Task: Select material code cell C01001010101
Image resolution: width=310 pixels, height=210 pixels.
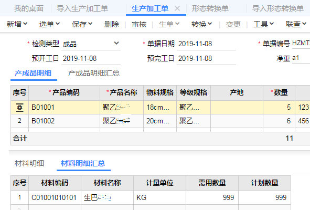Action: (55, 197)
